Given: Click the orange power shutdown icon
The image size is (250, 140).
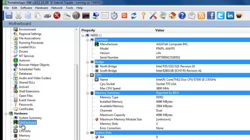Looking at the screenshot, I should click(124, 16).
